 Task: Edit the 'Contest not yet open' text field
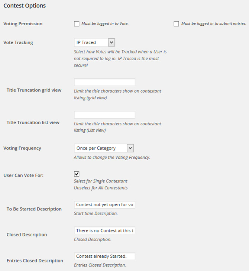coord(104,204)
